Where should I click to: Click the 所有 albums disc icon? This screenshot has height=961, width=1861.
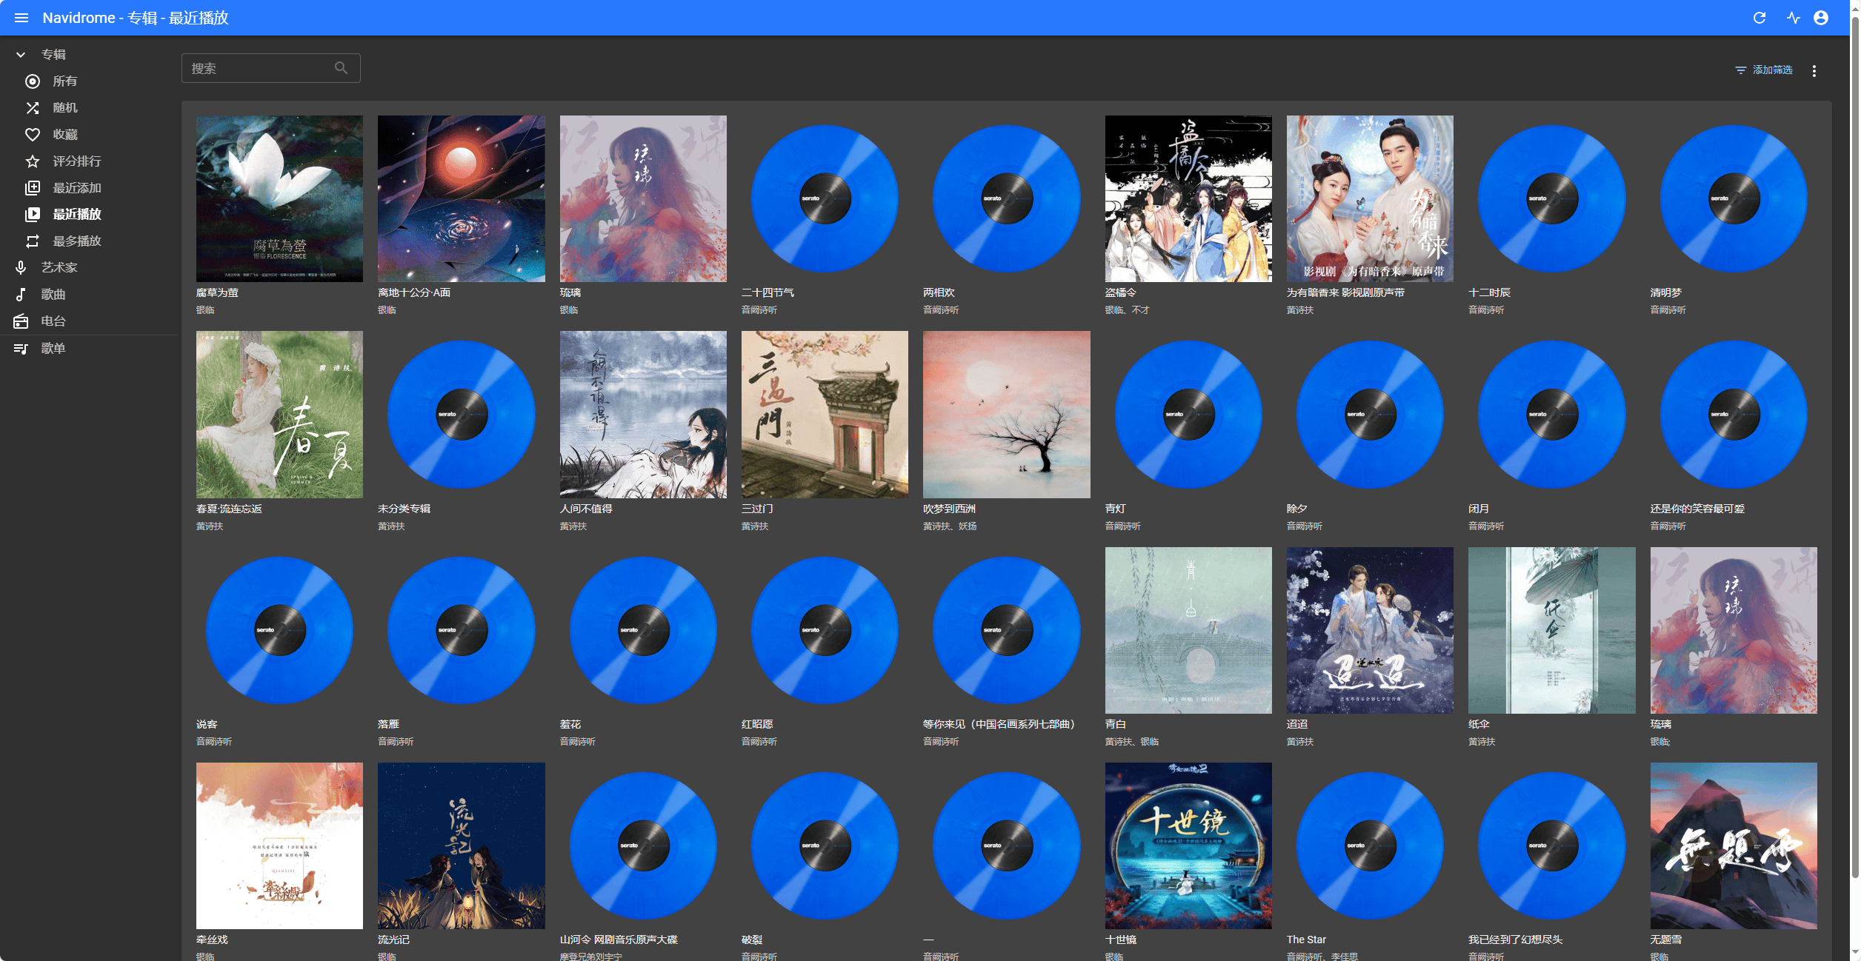coord(33,81)
